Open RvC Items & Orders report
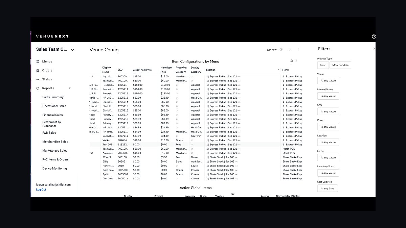Image resolution: width=406 pixels, height=228 pixels. (x=55, y=159)
